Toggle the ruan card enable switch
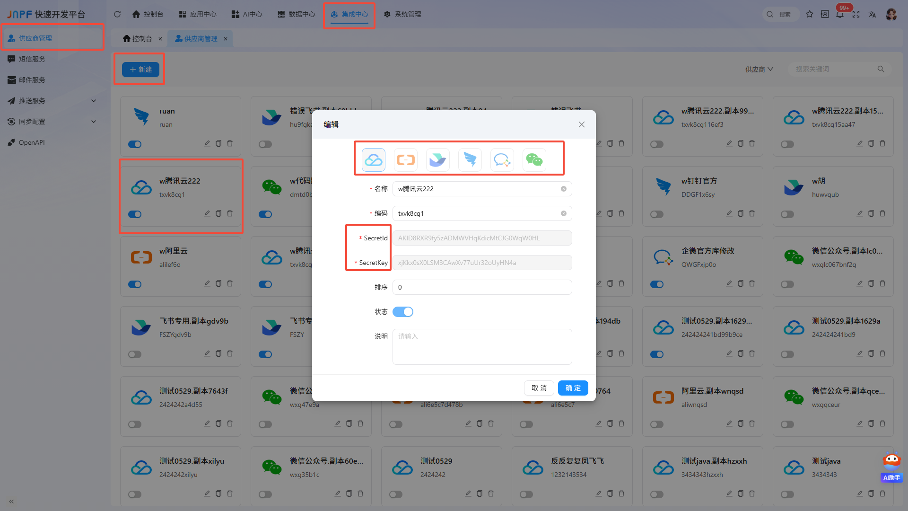The height and width of the screenshot is (511, 908). [135, 144]
